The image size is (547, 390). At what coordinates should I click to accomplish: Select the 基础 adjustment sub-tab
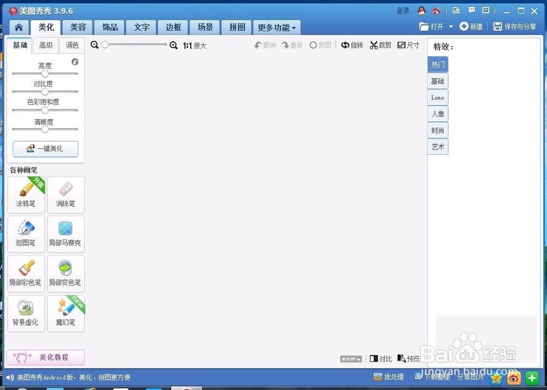[x=20, y=45]
